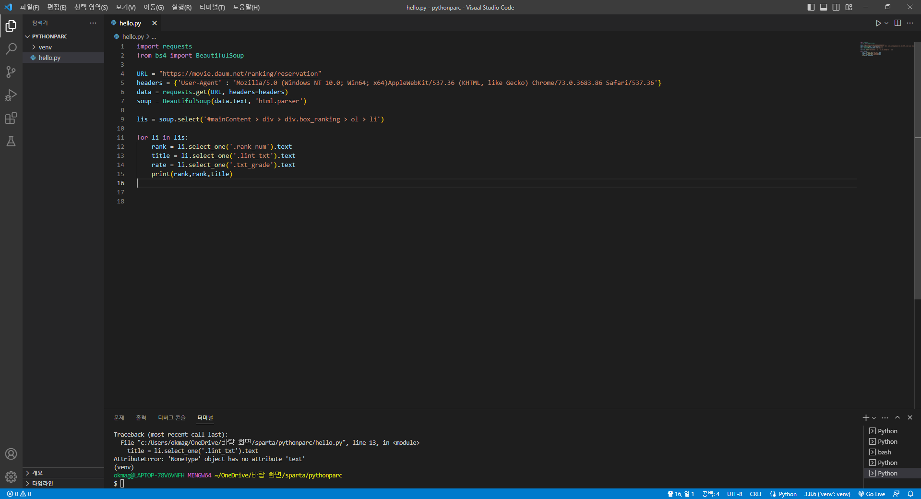Switch to the 출력 output panel tab
921x499 pixels.
[x=141, y=418]
